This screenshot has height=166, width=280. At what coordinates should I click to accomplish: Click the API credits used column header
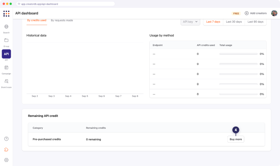[x=206, y=45]
